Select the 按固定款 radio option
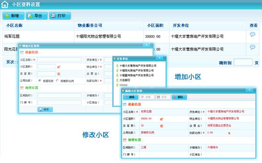The image size is (262, 163). pos(39,81)
